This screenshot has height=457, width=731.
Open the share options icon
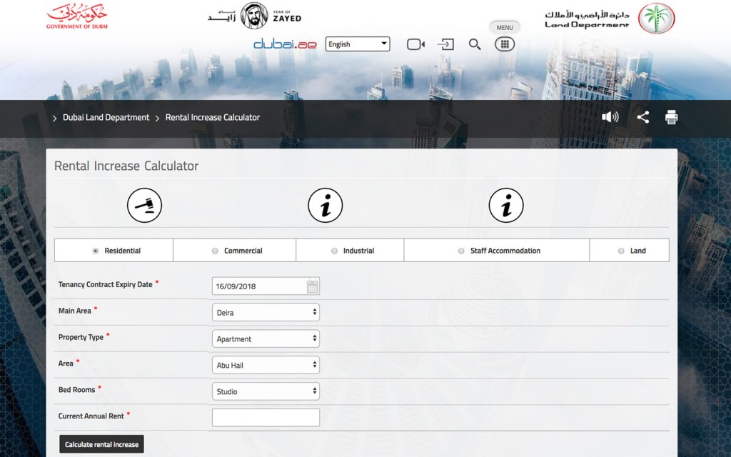coord(642,116)
